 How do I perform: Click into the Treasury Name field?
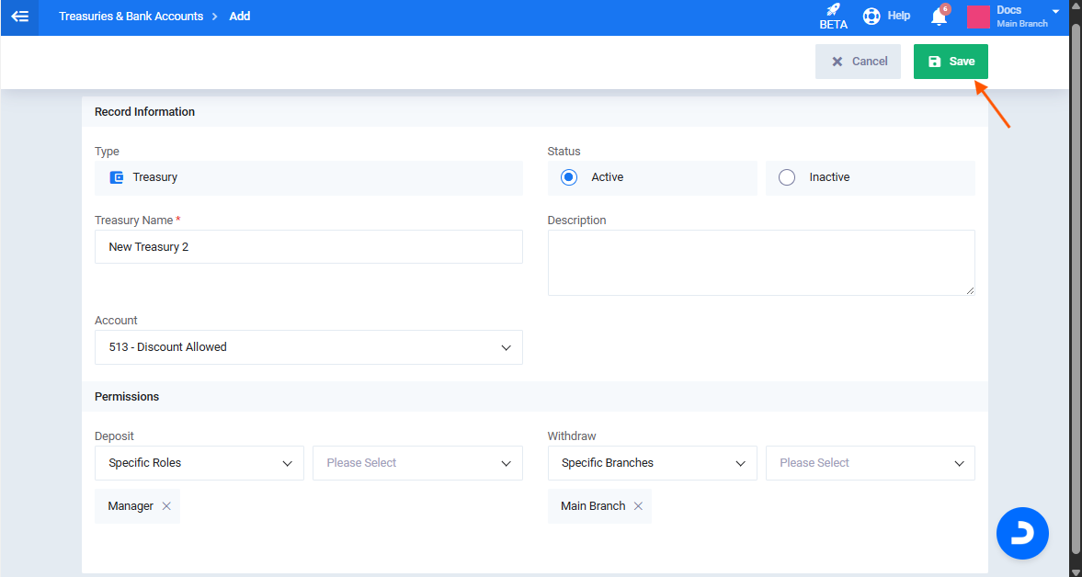click(308, 247)
